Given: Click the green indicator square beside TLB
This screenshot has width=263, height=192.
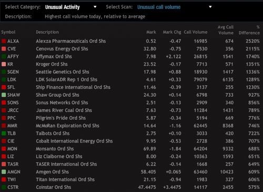Looking at the screenshot, I should pyautogui.click(x=4, y=133).
